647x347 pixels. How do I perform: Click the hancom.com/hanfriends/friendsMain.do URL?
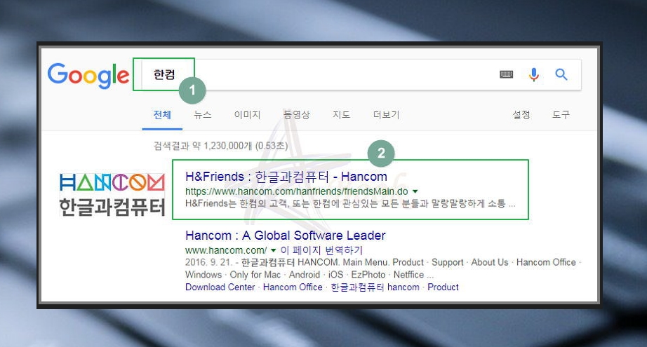(296, 191)
